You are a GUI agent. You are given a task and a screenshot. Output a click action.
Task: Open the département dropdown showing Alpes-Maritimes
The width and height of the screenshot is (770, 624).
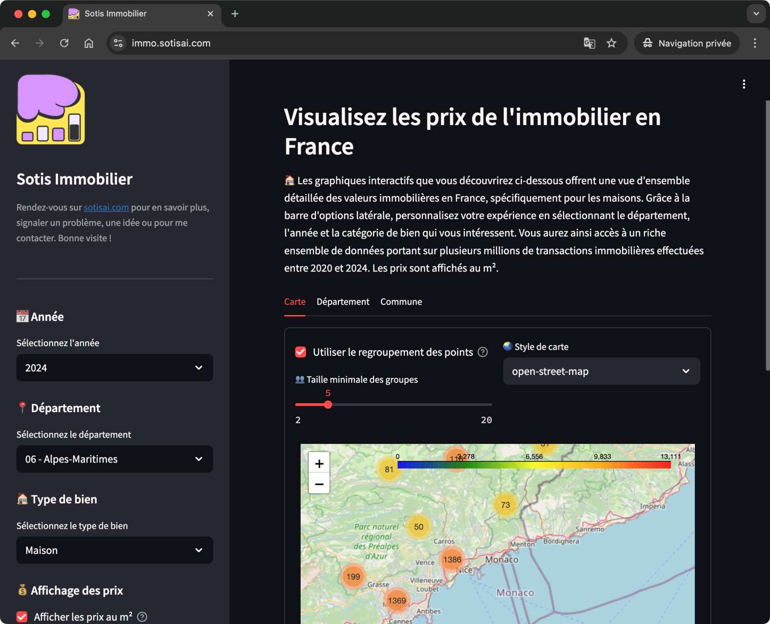[115, 459]
